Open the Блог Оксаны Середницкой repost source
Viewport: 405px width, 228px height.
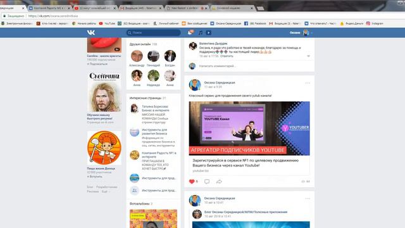[246, 212]
